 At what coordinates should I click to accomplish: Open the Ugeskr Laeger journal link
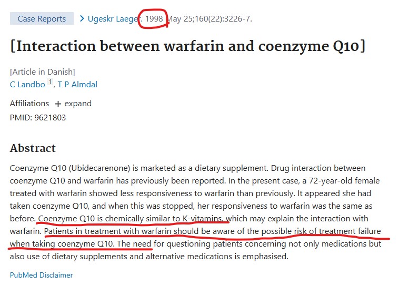point(112,19)
